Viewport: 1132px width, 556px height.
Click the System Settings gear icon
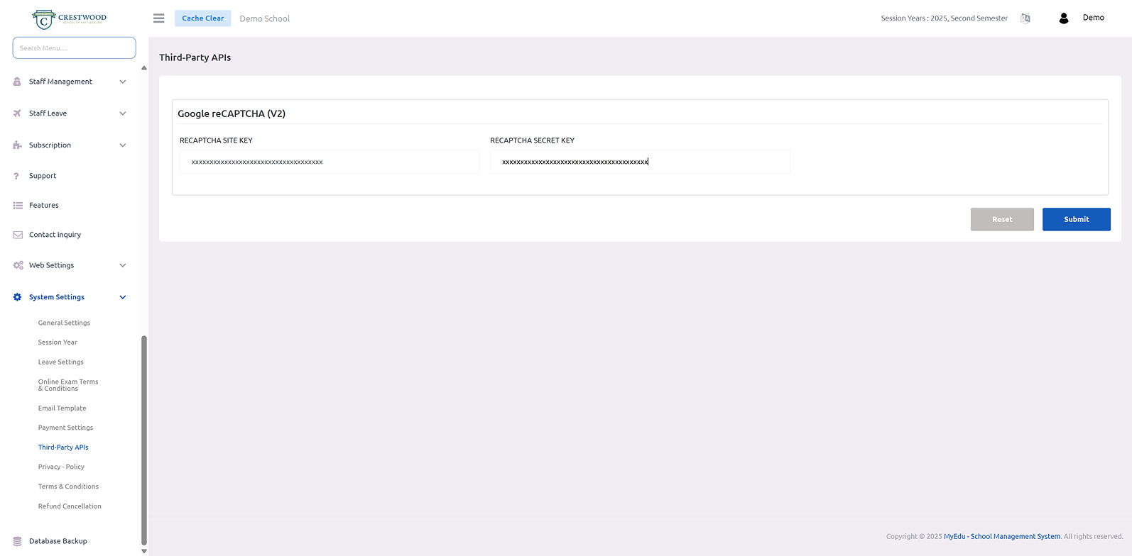18,297
